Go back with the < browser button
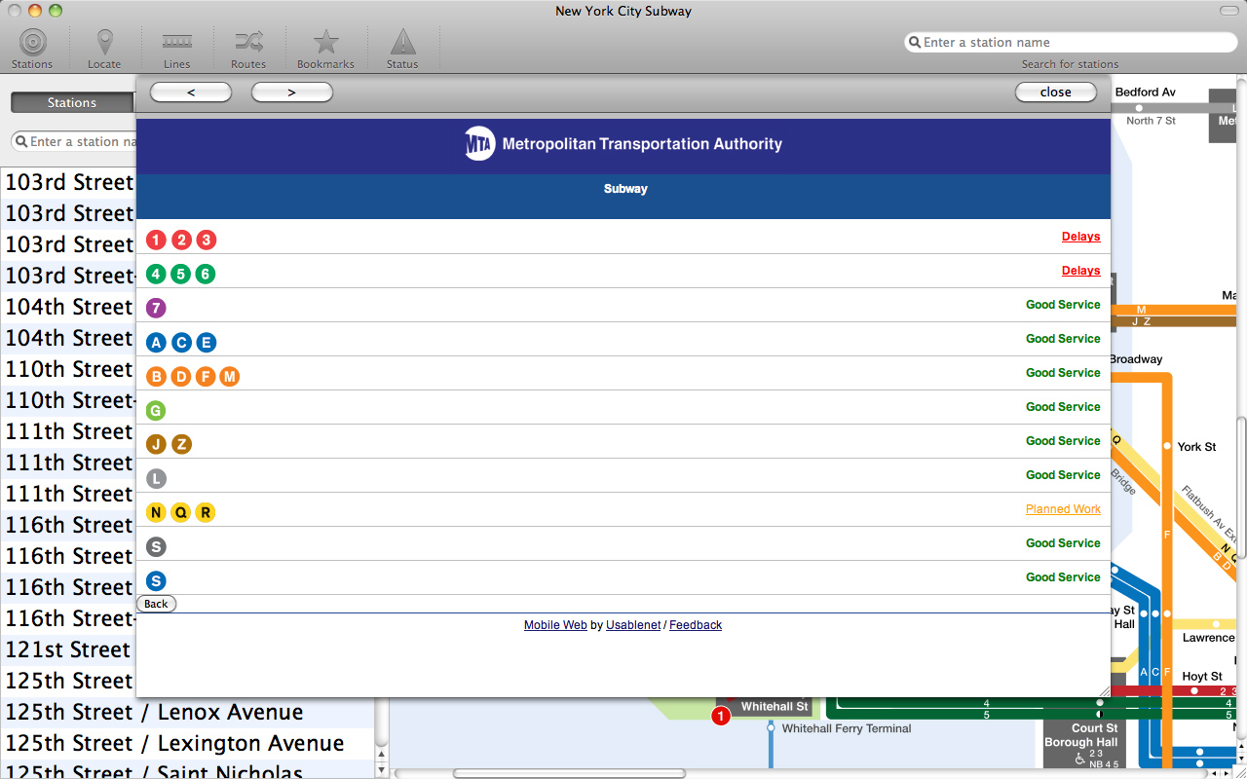The image size is (1247, 779). tap(191, 93)
